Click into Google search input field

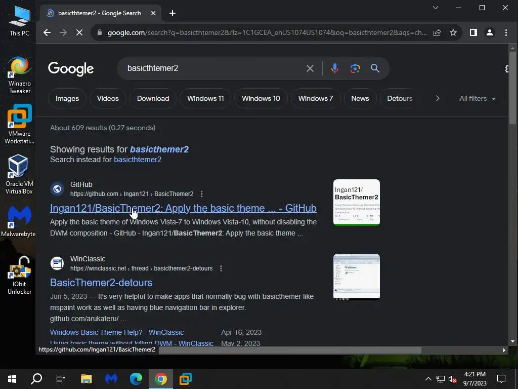tap(211, 68)
